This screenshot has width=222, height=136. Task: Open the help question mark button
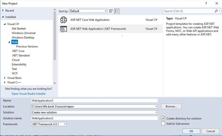tap(206, 3)
